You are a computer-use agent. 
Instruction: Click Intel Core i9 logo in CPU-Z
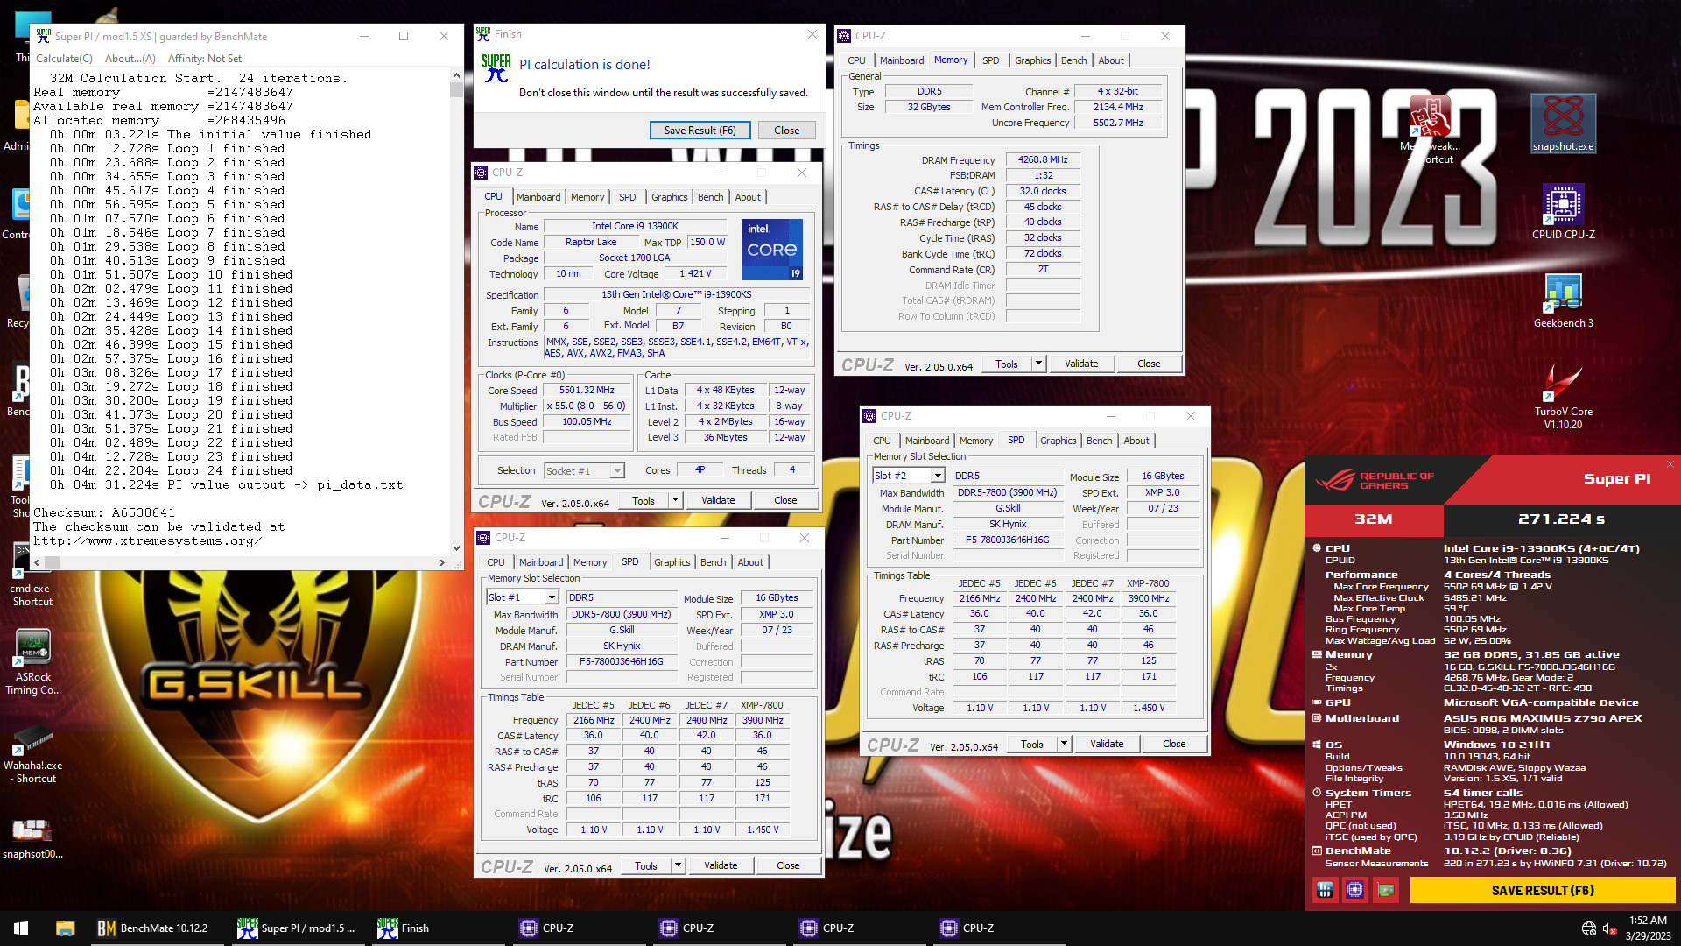(772, 250)
